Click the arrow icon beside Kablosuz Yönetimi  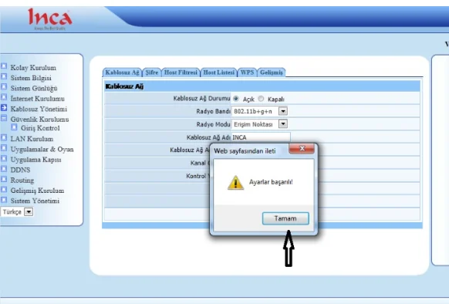(4, 108)
